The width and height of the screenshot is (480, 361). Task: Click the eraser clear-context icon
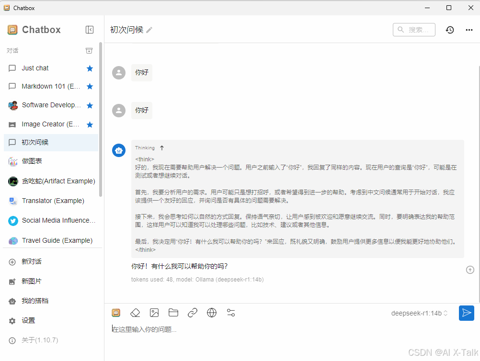135,313
